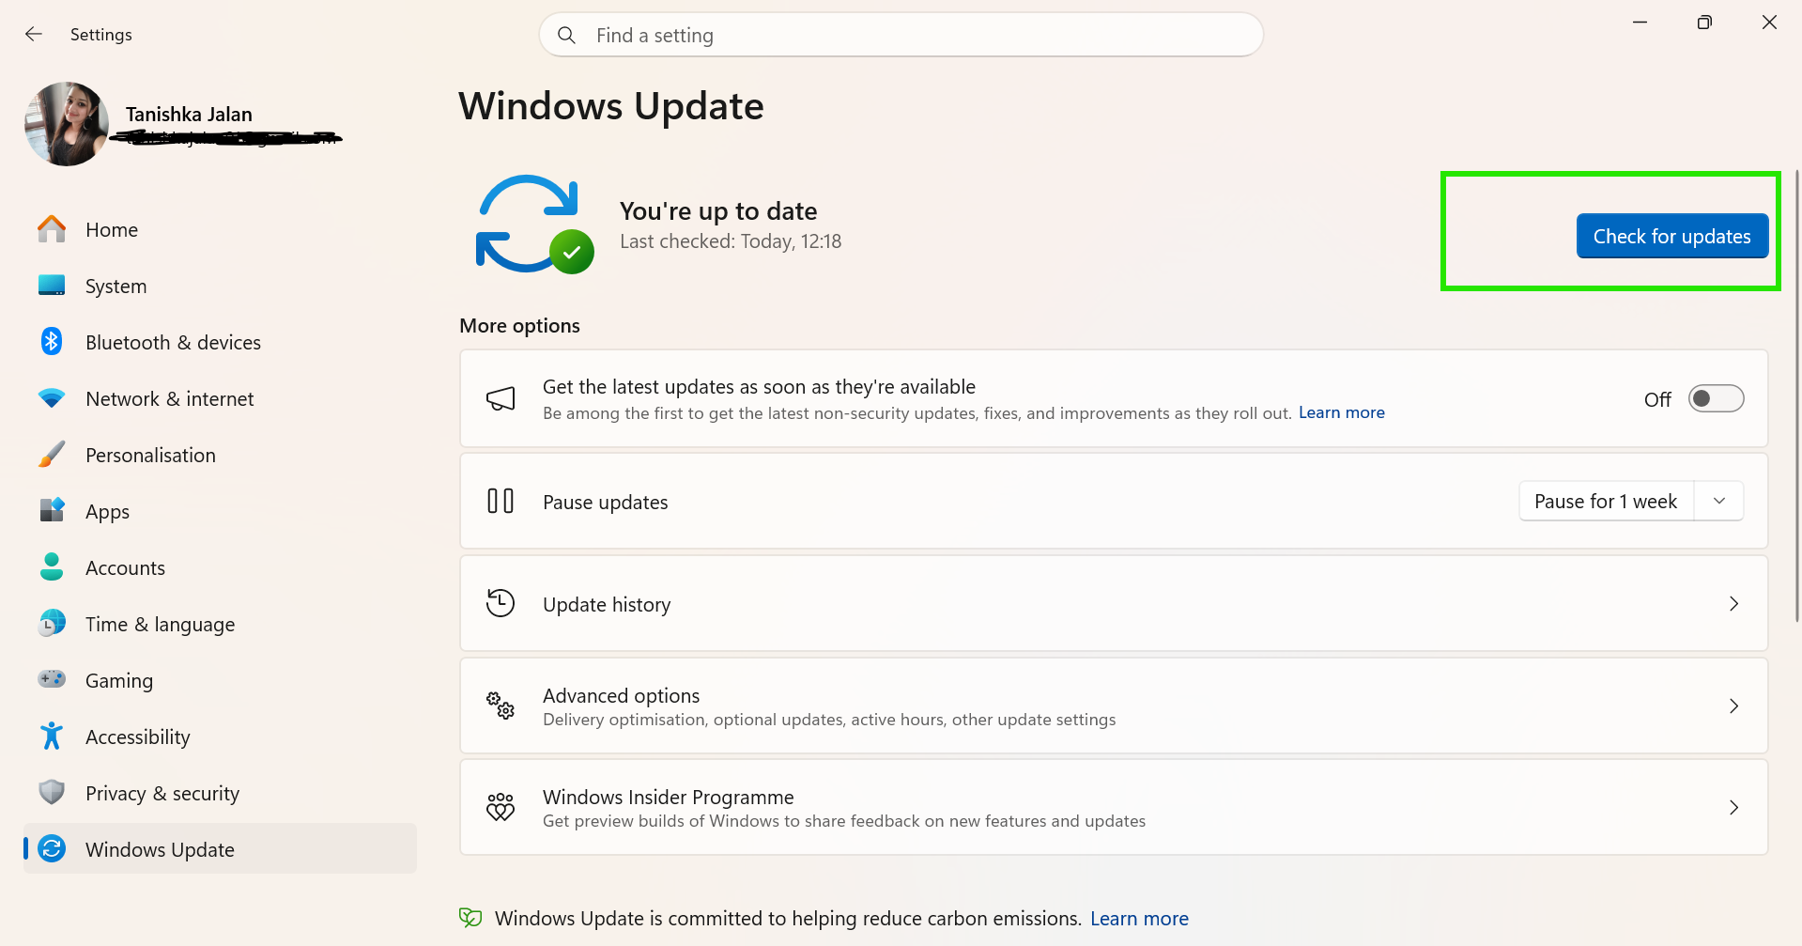Click the back arrow icon
This screenshot has width=1802, height=946.
34,35
